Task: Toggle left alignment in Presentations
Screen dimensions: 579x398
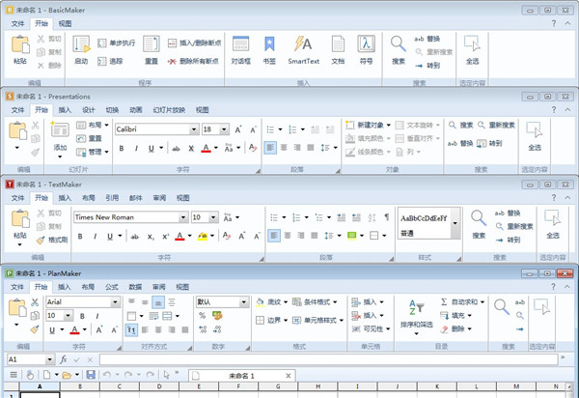Action: click(270, 148)
